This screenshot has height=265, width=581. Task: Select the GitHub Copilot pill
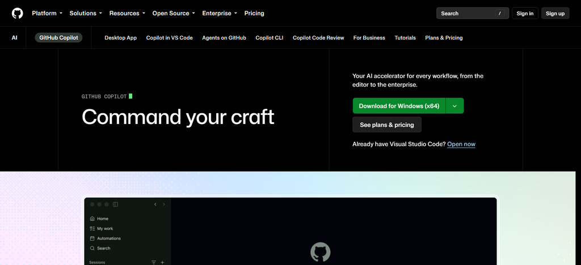tap(58, 38)
